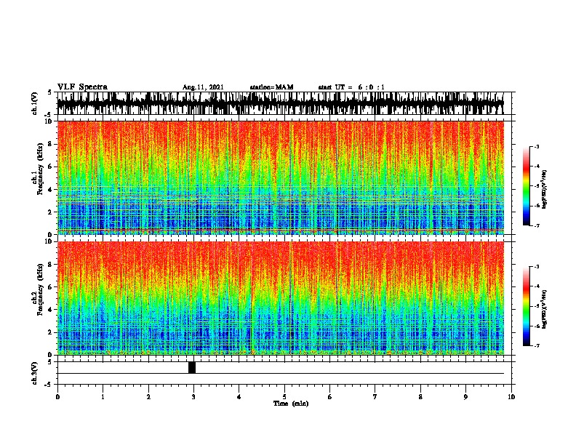Click the "ch.1(V)" waveform axis label
Screen dimensions: 576x445
click(35, 103)
